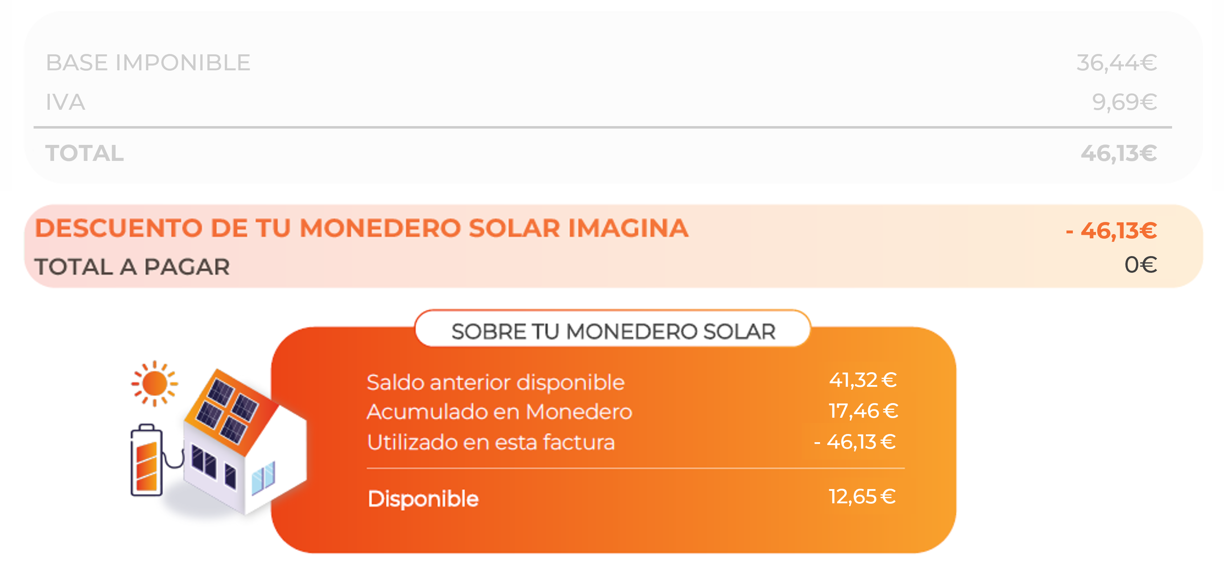Click the BASE IMPONIBLE label
This screenshot has height=569, width=1224.
pos(148,63)
